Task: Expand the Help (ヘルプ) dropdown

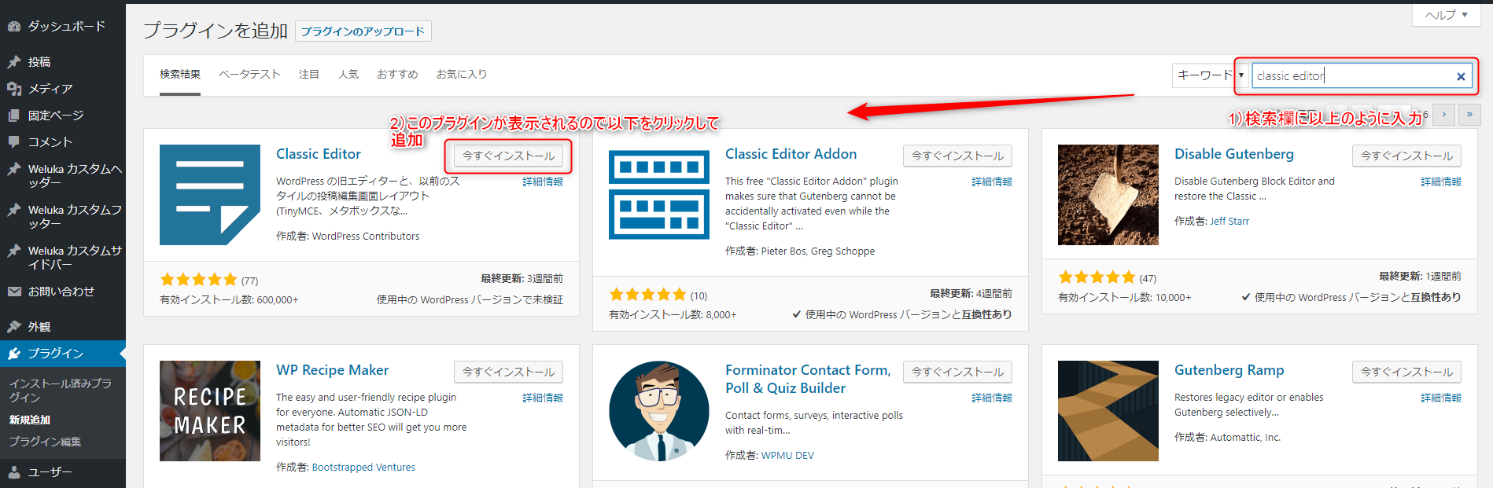Action: (1447, 15)
